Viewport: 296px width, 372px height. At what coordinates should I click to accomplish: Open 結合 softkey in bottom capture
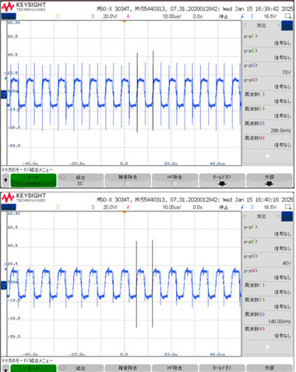[x=80, y=368]
